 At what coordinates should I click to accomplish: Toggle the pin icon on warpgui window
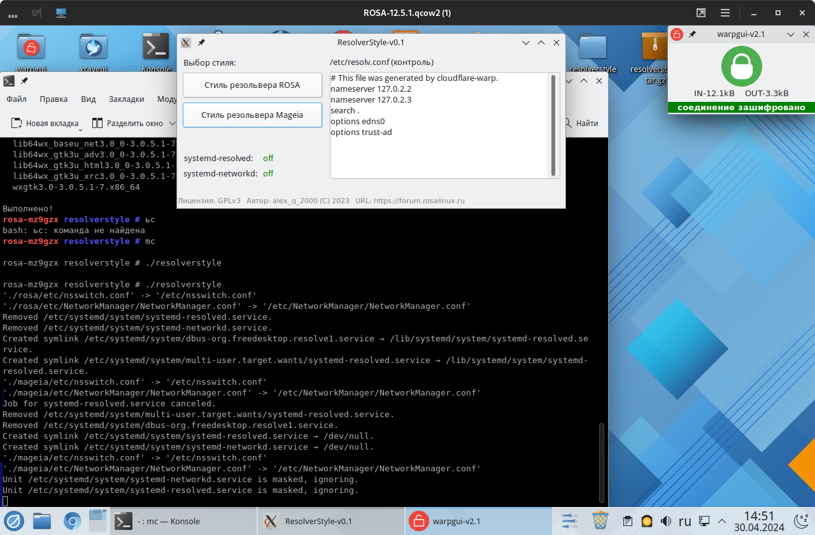pyautogui.click(x=693, y=34)
